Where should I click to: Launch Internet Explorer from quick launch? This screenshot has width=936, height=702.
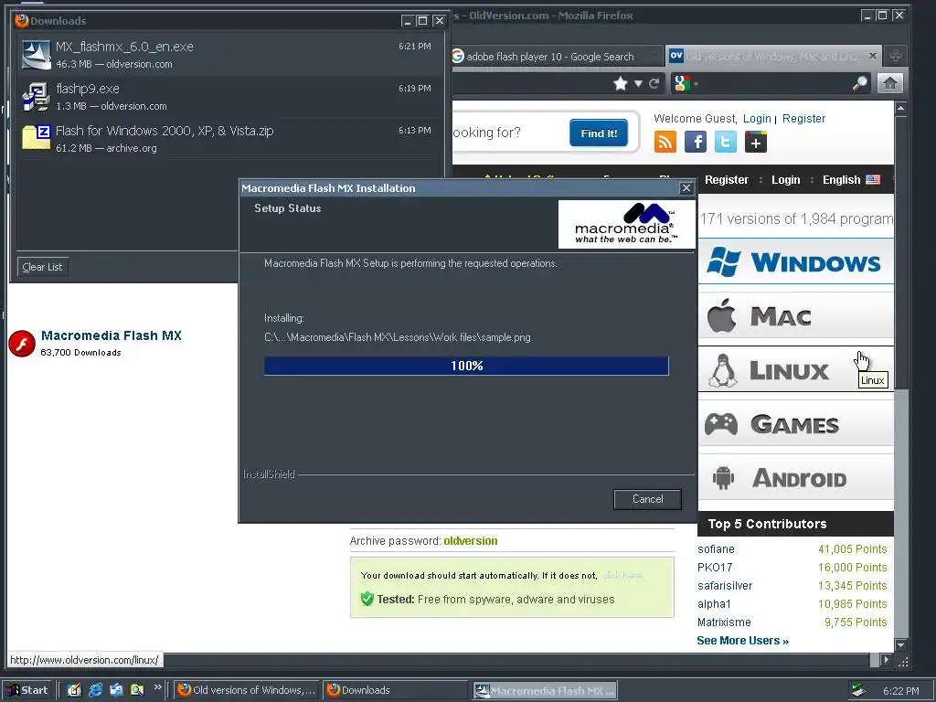[95, 690]
